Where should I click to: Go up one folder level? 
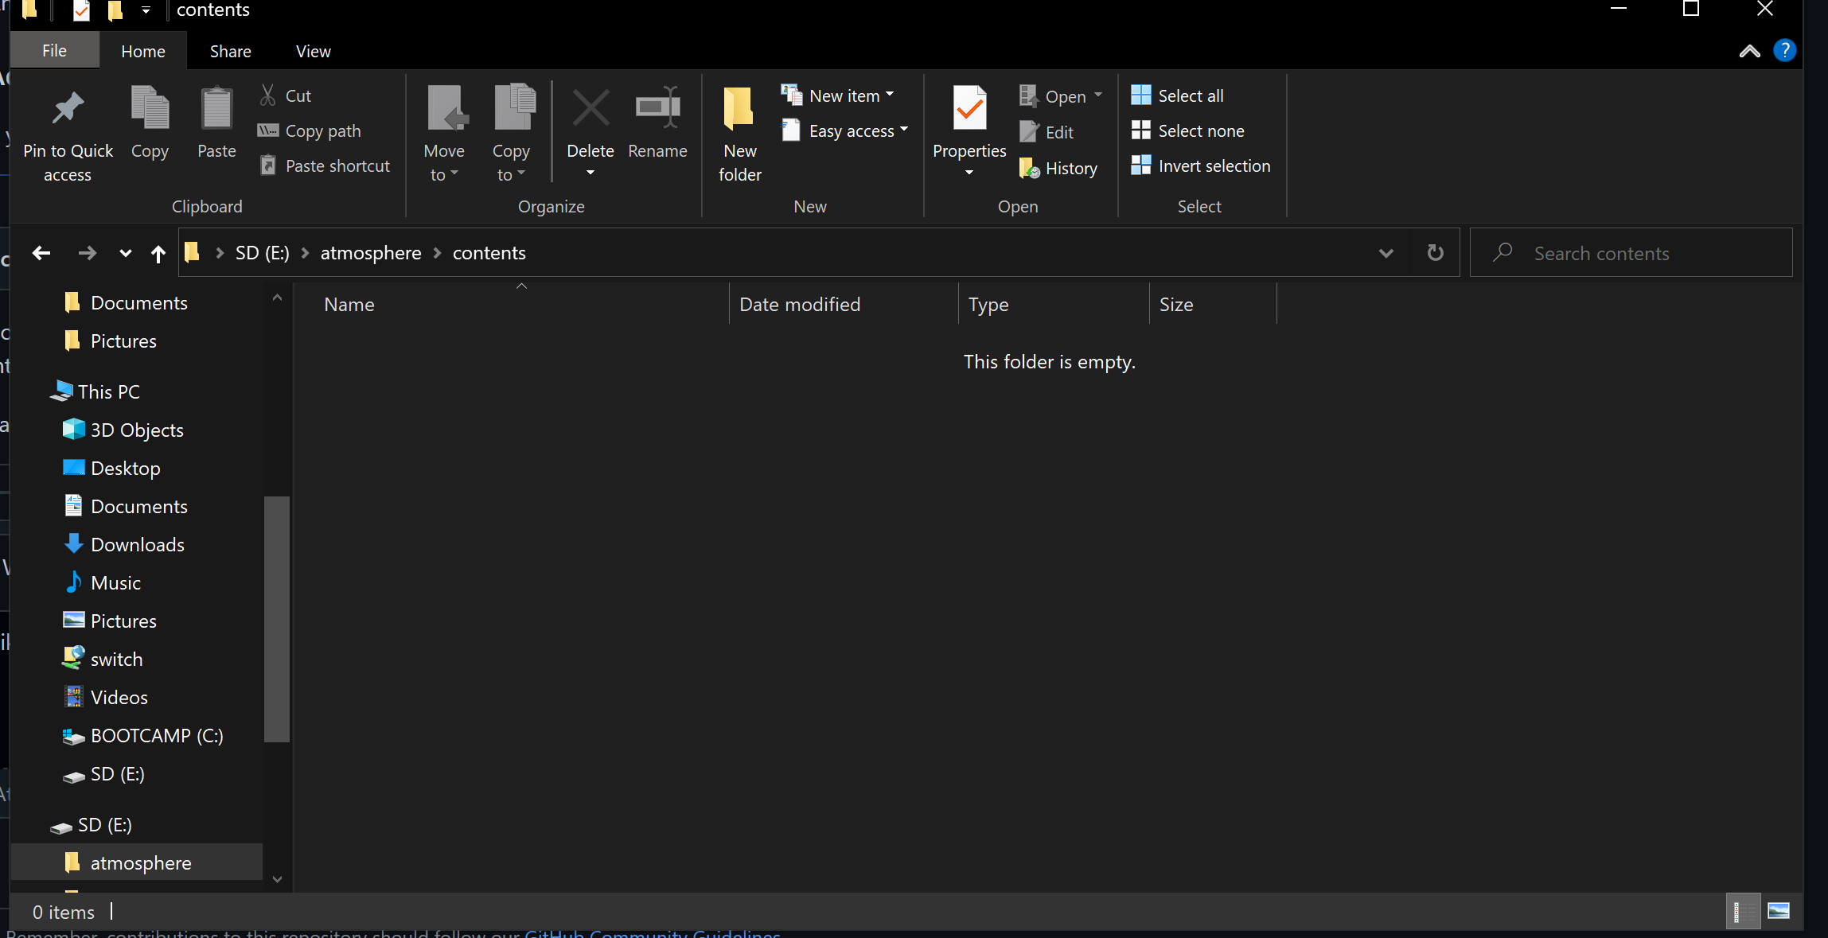[158, 253]
